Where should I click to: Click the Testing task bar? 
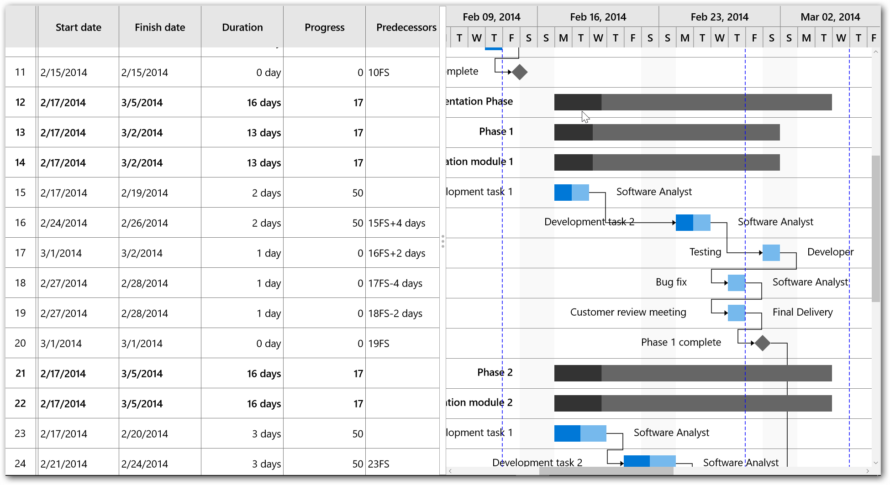tap(771, 253)
